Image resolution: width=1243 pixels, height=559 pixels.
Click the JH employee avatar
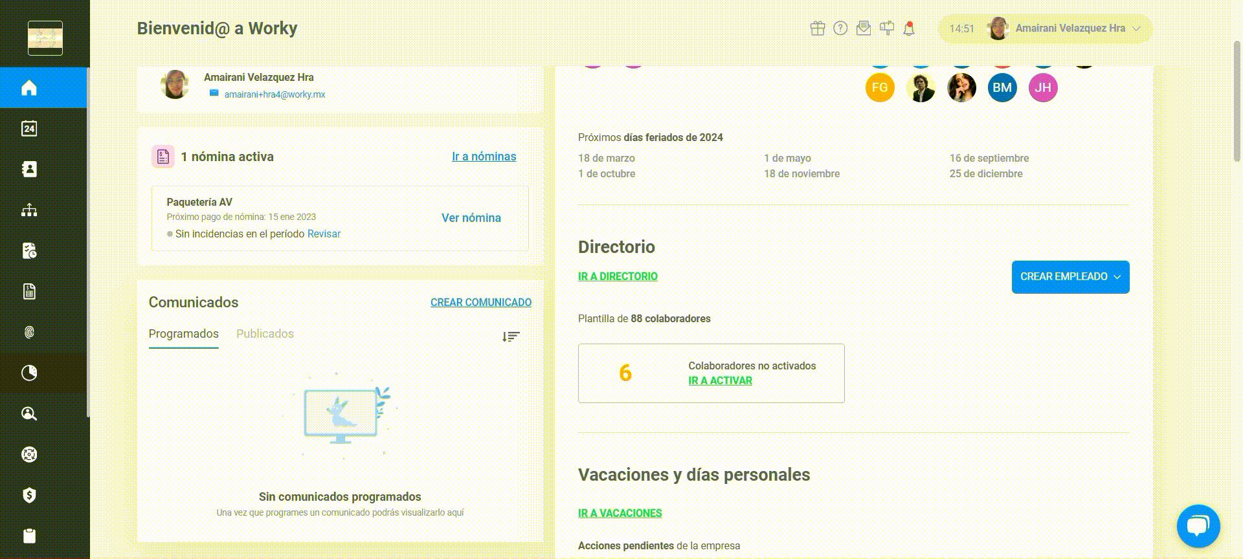click(1043, 87)
